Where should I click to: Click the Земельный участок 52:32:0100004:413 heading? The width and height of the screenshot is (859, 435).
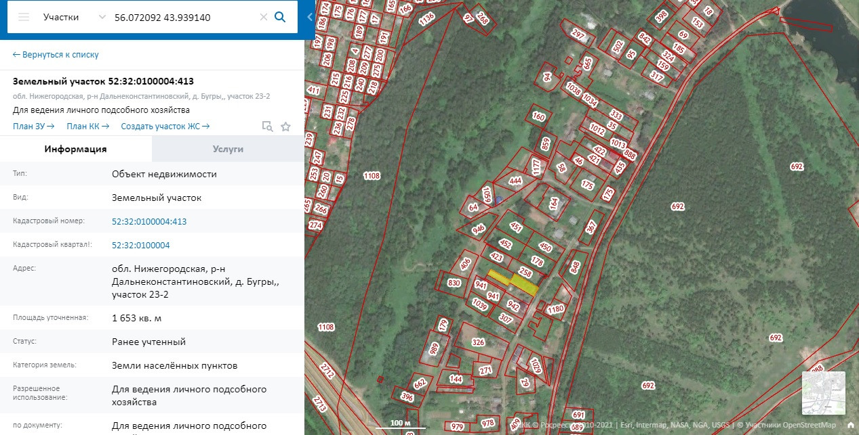103,82
